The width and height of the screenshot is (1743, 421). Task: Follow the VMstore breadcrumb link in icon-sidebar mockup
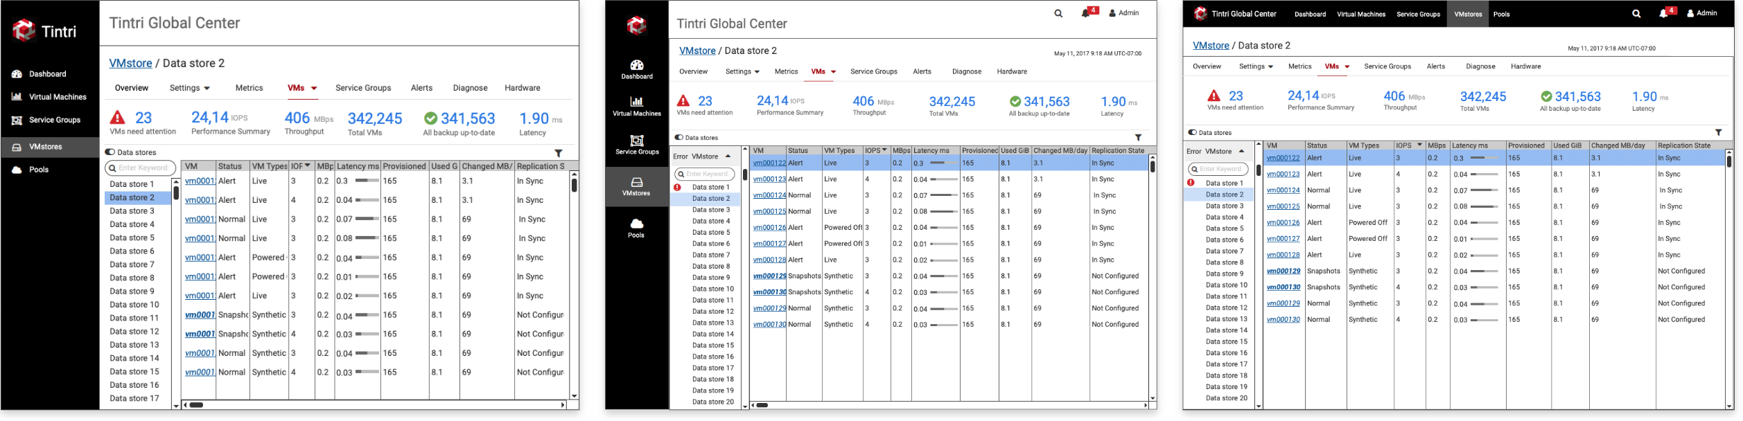click(697, 51)
